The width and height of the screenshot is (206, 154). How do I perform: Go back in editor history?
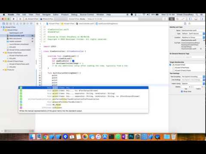tap(41, 24)
